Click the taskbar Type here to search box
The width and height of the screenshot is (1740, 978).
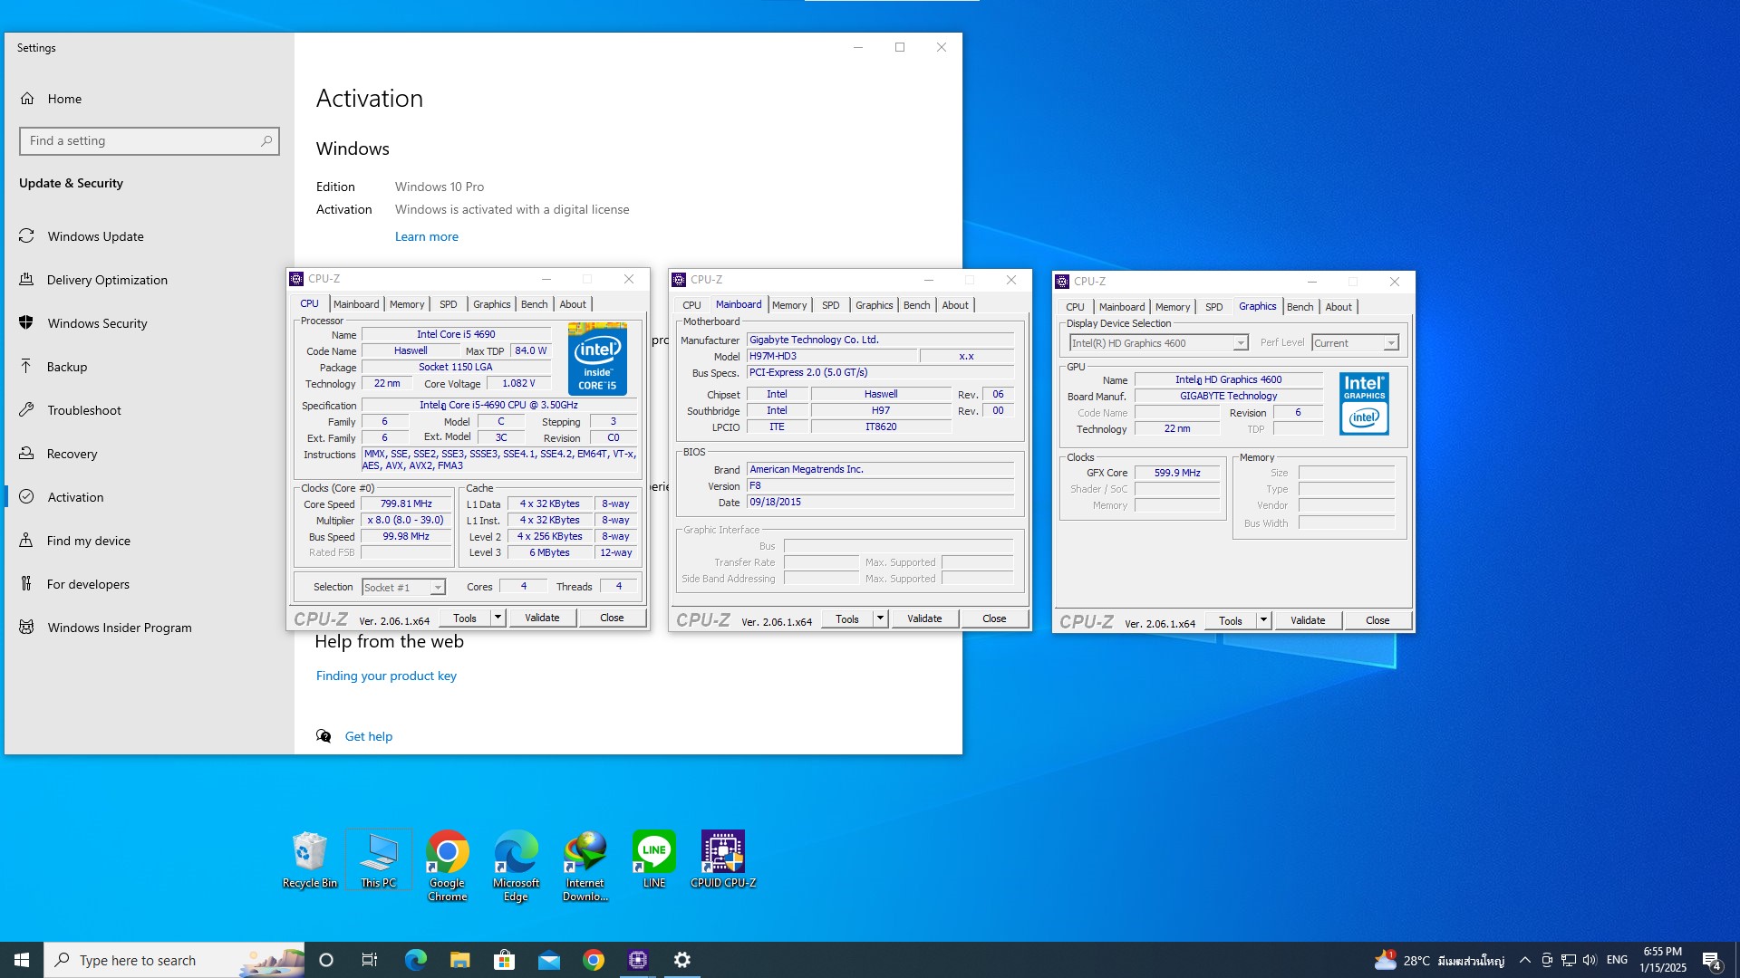pyautogui.click(x=174, y=960)
